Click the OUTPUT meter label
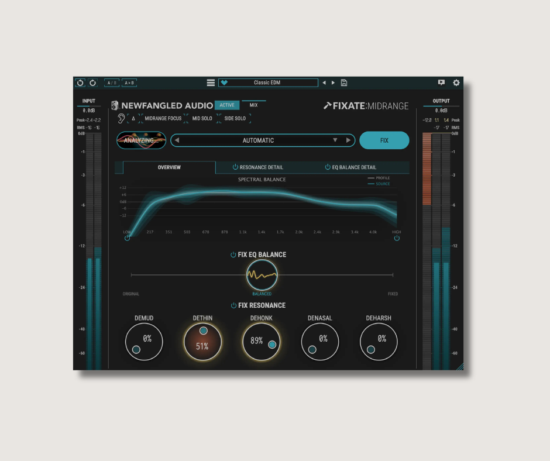550x461 pixels. [441, 101]
